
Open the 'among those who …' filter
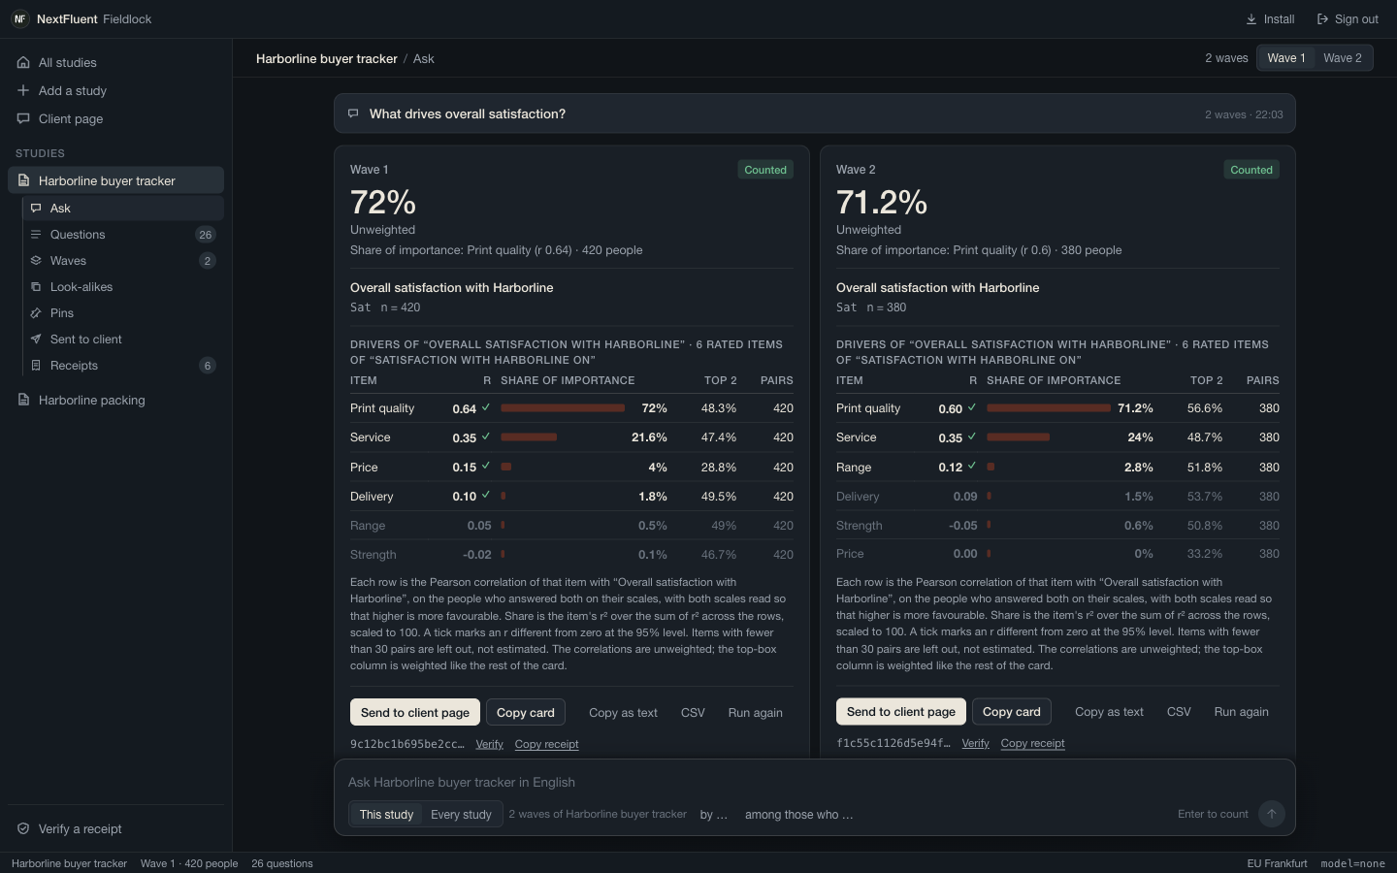[x=799, y=815]
